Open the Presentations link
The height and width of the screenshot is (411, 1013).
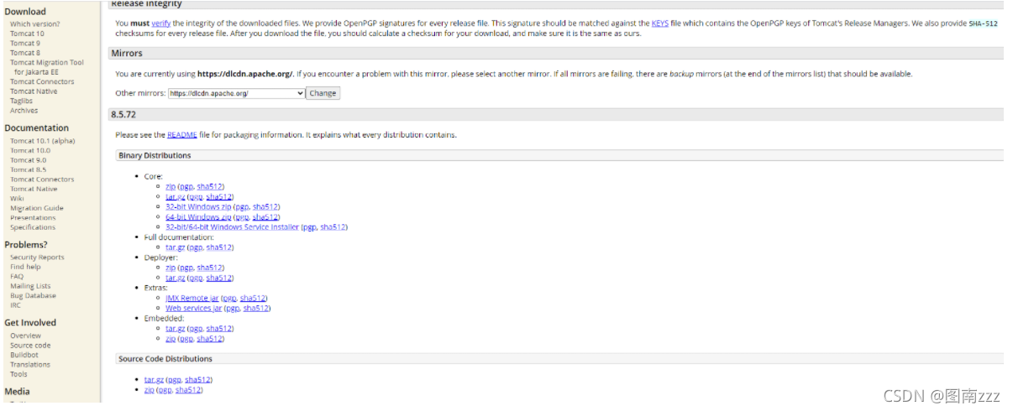(x=34, y=218)
